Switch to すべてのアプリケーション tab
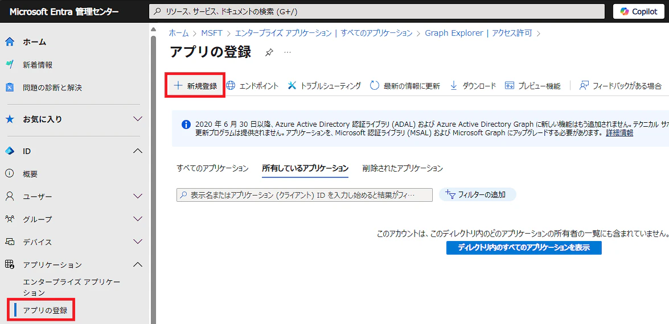Screen dimensions: 669x324 212,168
